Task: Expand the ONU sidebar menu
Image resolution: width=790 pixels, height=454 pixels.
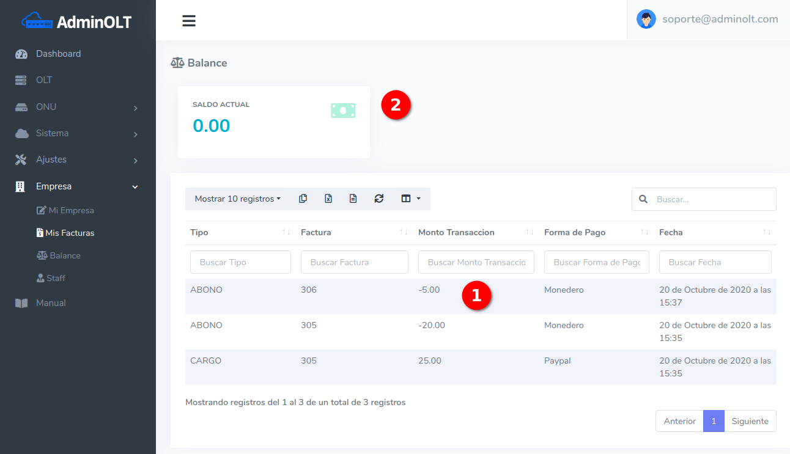Action: point(77,107)
